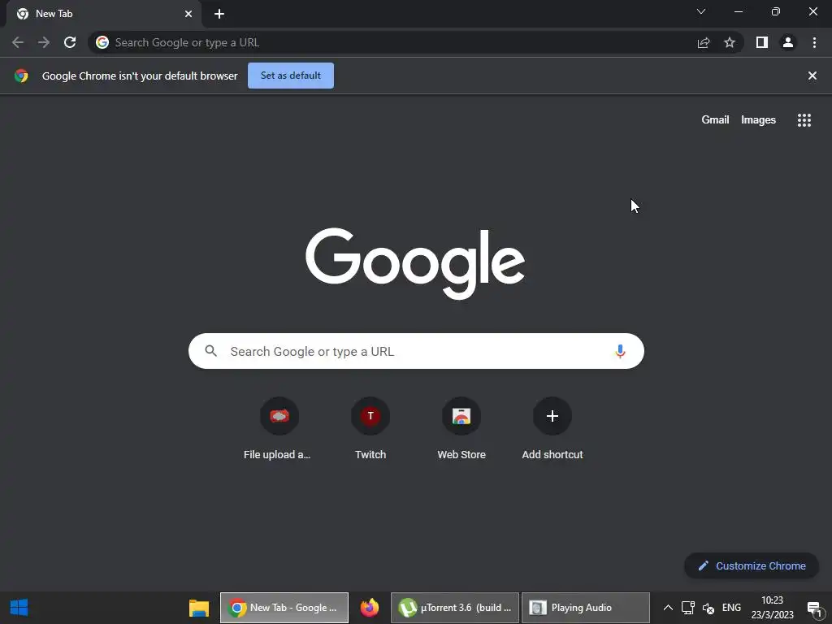The height and width of the screenshot is (624, 832).
Task: Click the browser back arrow
Action: click(18, 42)
